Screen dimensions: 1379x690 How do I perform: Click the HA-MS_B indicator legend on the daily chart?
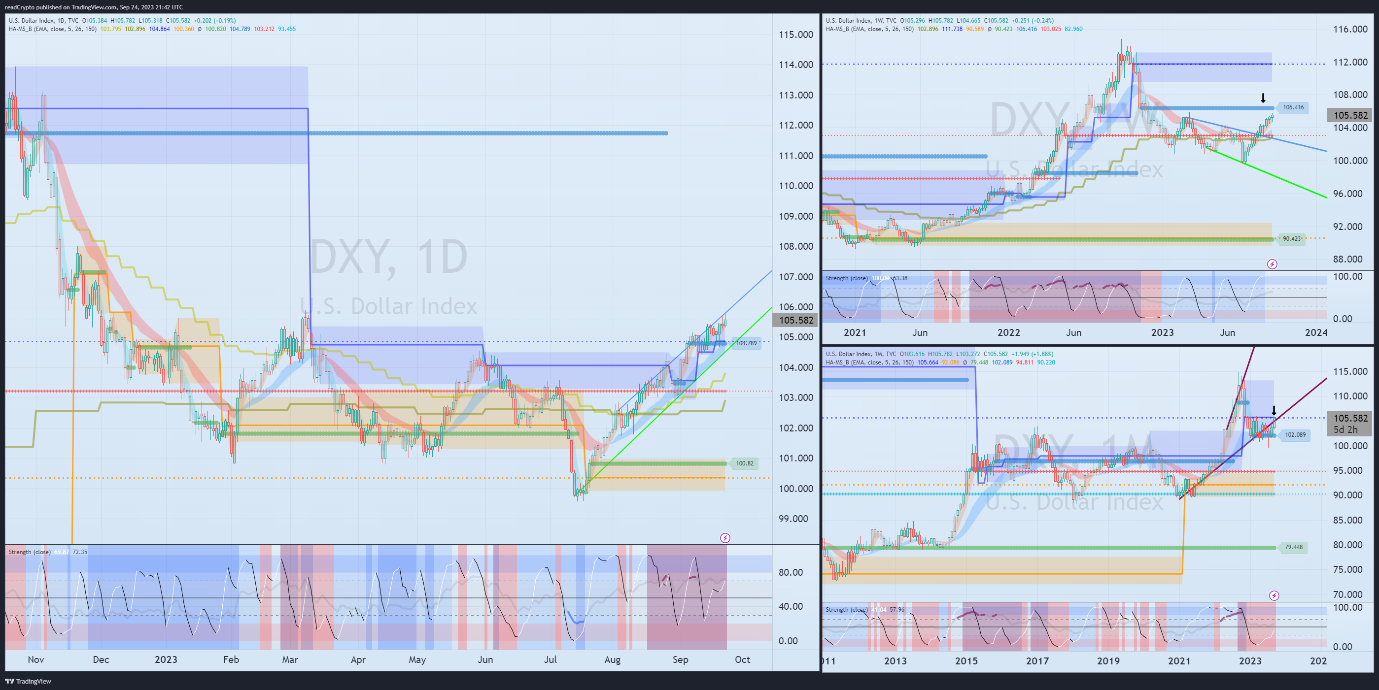pyautogui.click(x=52, y=29)
